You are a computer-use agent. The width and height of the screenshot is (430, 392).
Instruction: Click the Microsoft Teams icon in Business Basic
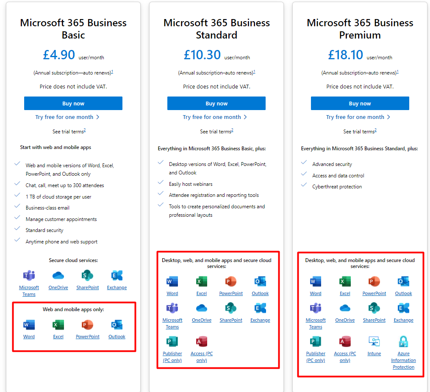click(29, 275)
